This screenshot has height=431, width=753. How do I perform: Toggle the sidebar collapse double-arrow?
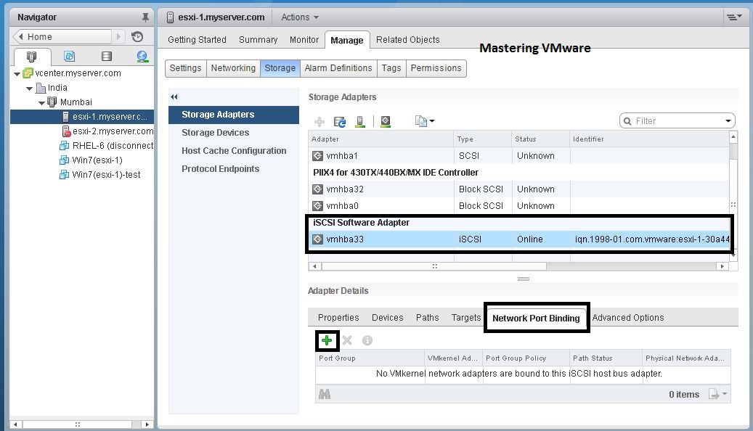[x=174, y=97]
